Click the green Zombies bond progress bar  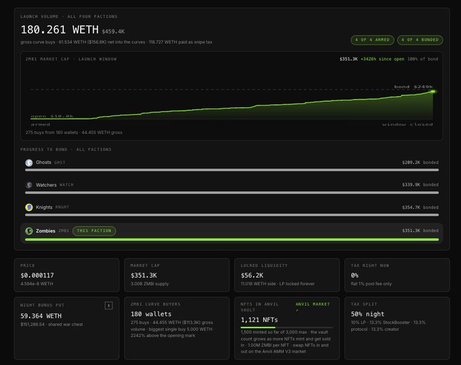pyautogui.click(x=232, y=239)
